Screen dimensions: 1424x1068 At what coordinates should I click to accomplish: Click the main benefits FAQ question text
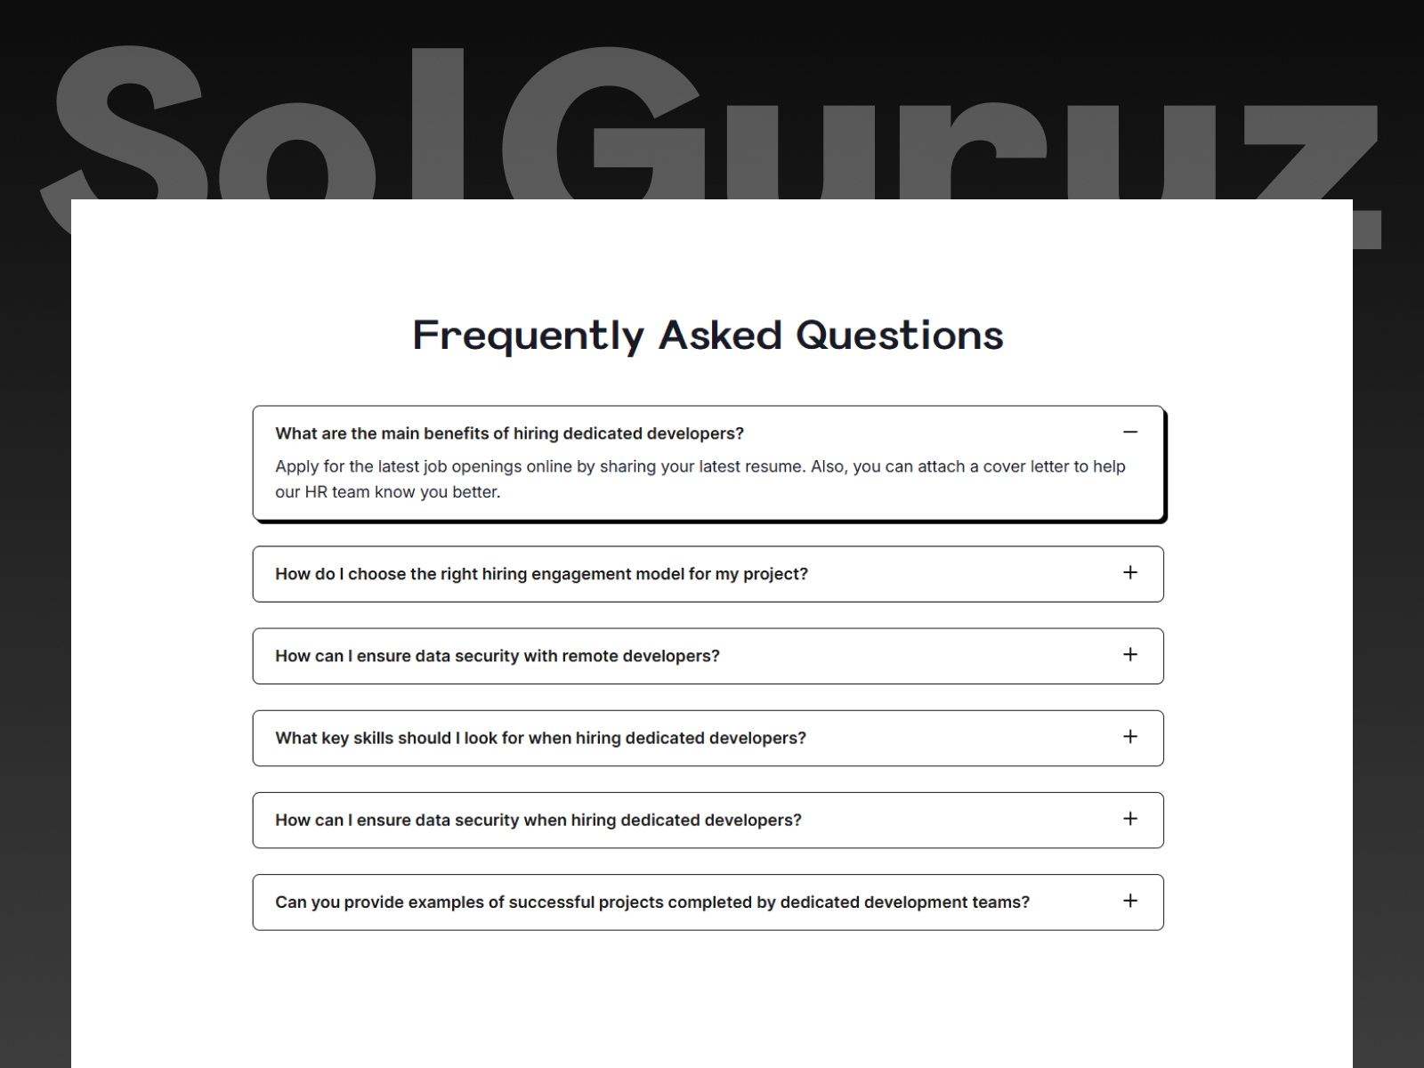click(x=510, y=433)
